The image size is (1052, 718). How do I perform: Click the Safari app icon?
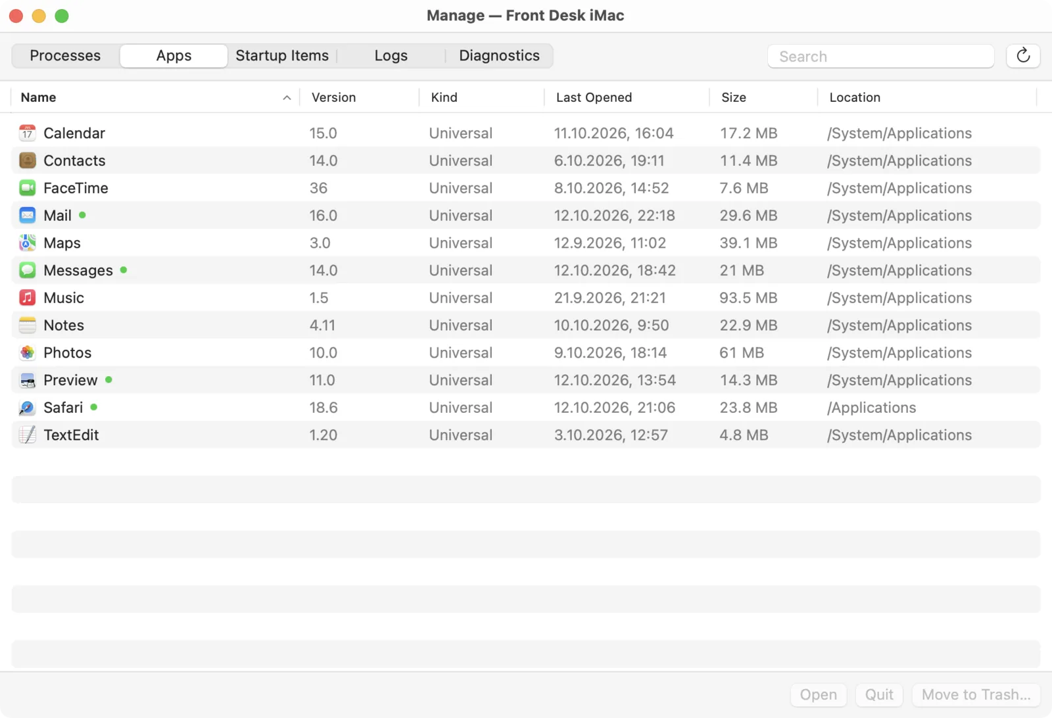point(27,408)
